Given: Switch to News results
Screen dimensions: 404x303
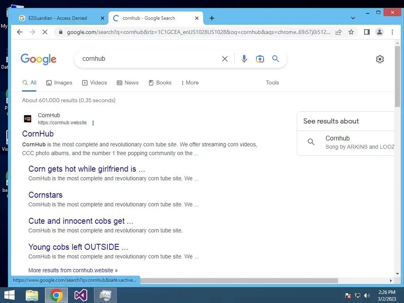Looking at the screenshot, I should tap(128, 83).
